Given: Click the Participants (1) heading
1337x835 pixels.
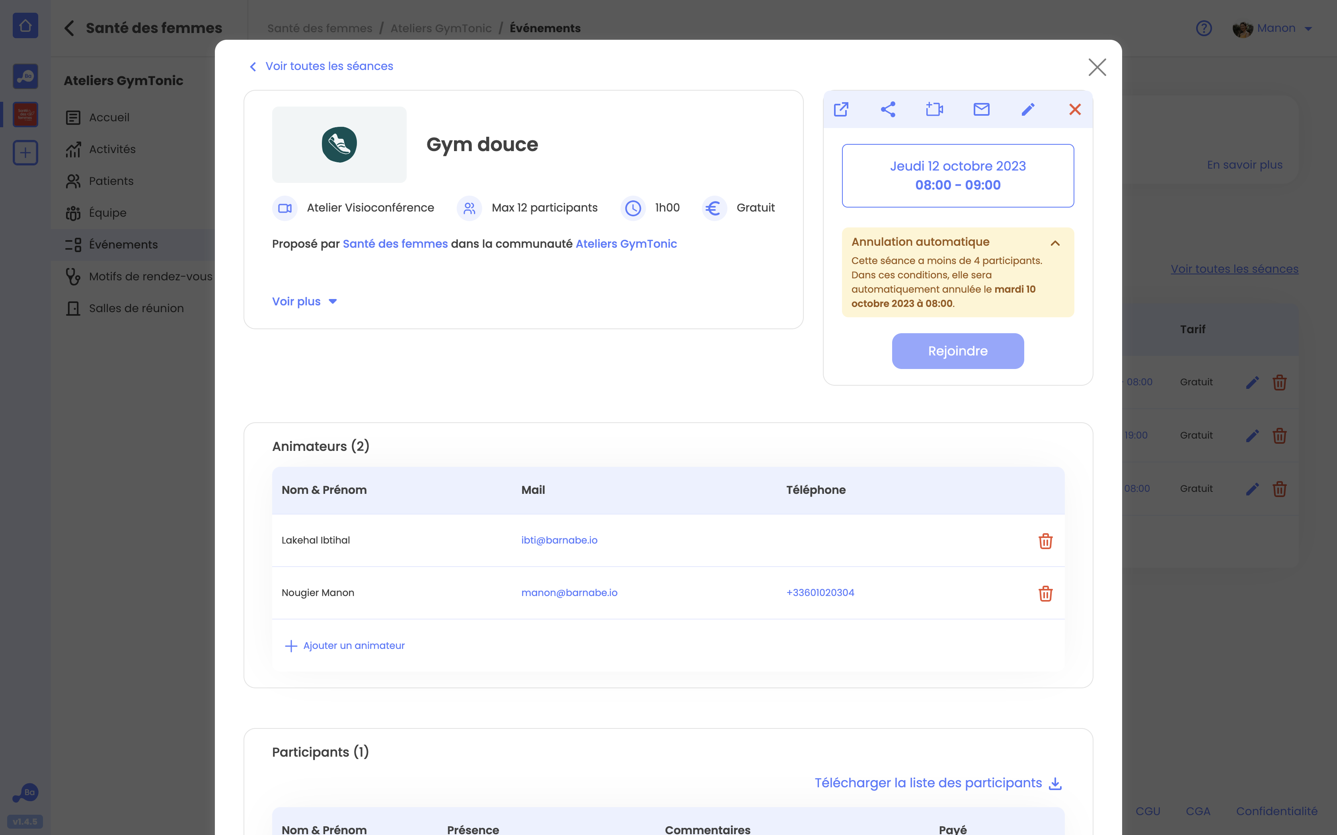Looking at the screenshot, I should pos(320,752).
